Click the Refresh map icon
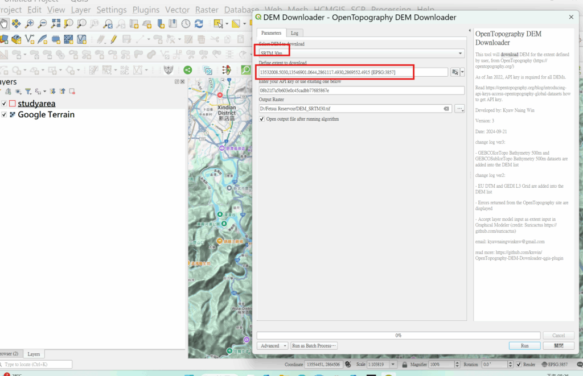 (199, 24)
